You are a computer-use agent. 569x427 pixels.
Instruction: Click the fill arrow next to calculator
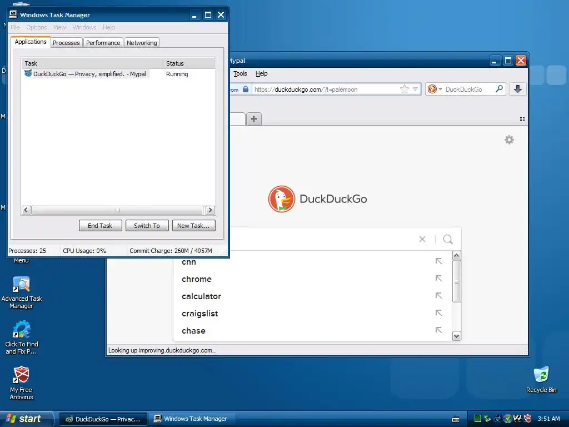(x=439, y=296)
